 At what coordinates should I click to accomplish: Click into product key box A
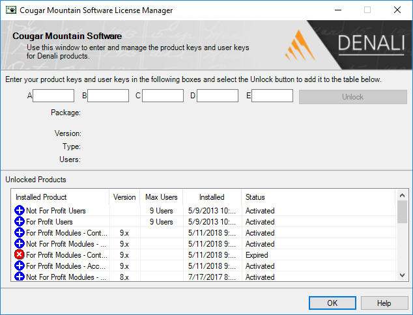pos(53,96)
